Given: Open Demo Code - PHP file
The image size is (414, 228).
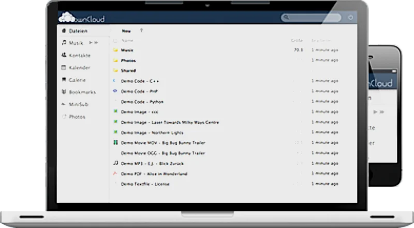Looking at the screenshot, I should click(x=139, y=91).
